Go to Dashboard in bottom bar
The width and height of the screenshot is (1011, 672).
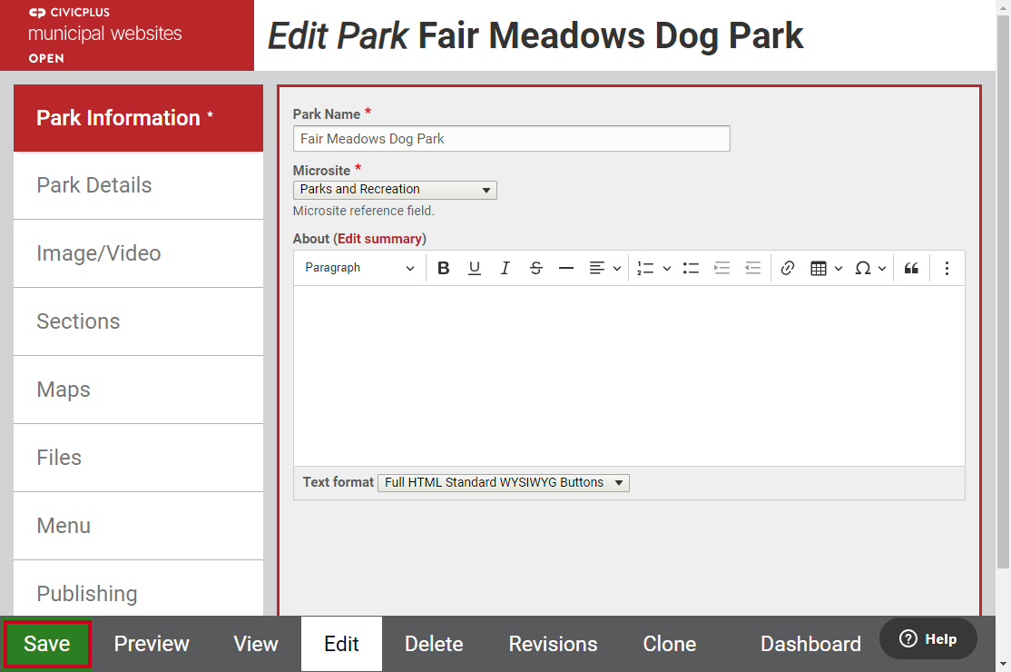810,644
